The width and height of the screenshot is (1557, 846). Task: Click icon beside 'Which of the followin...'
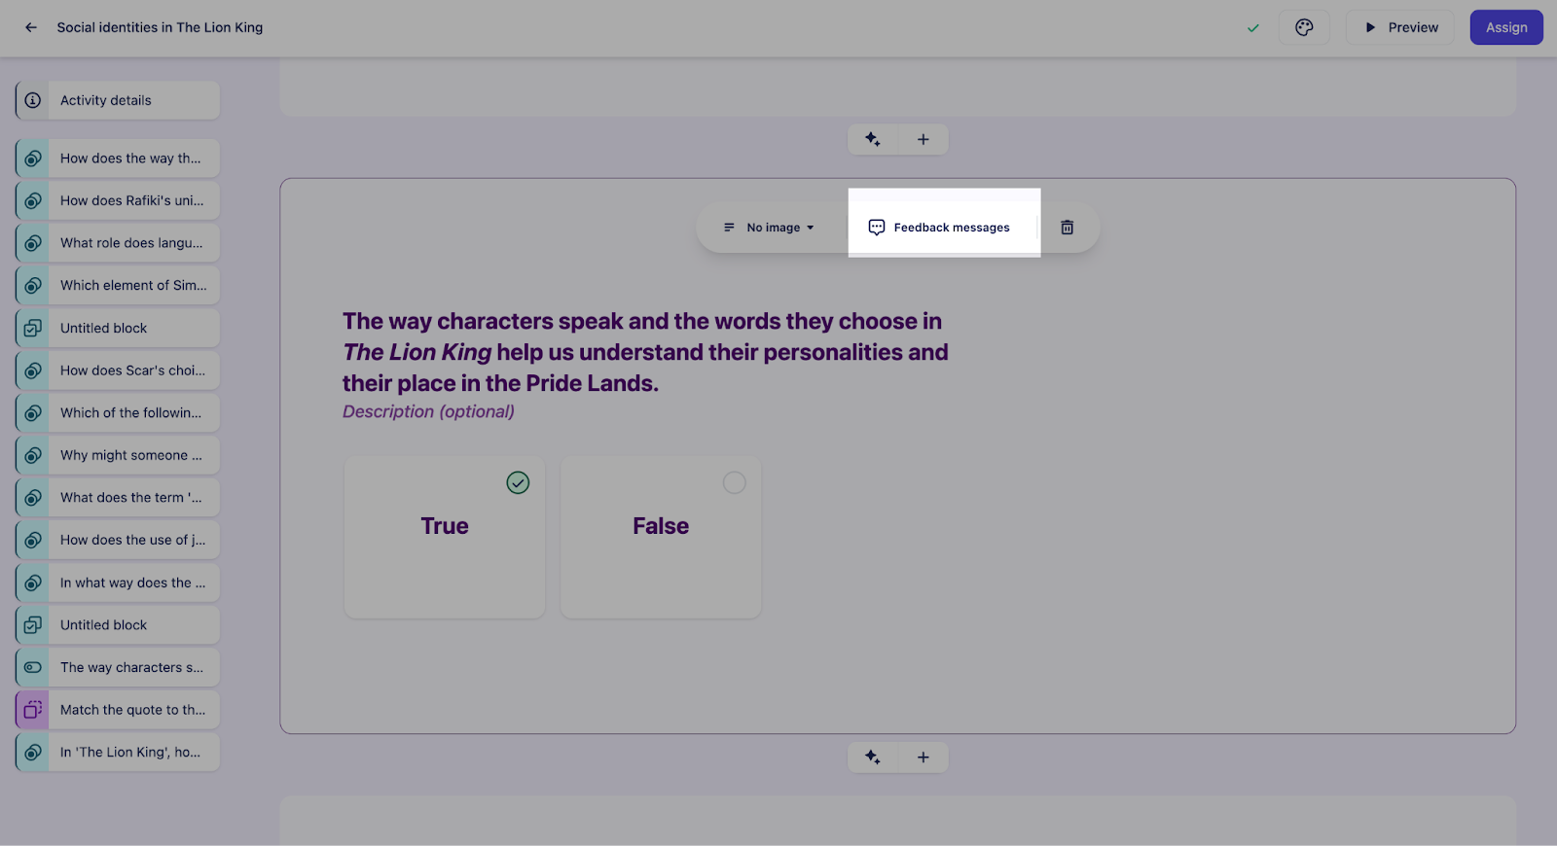[33, 412]
